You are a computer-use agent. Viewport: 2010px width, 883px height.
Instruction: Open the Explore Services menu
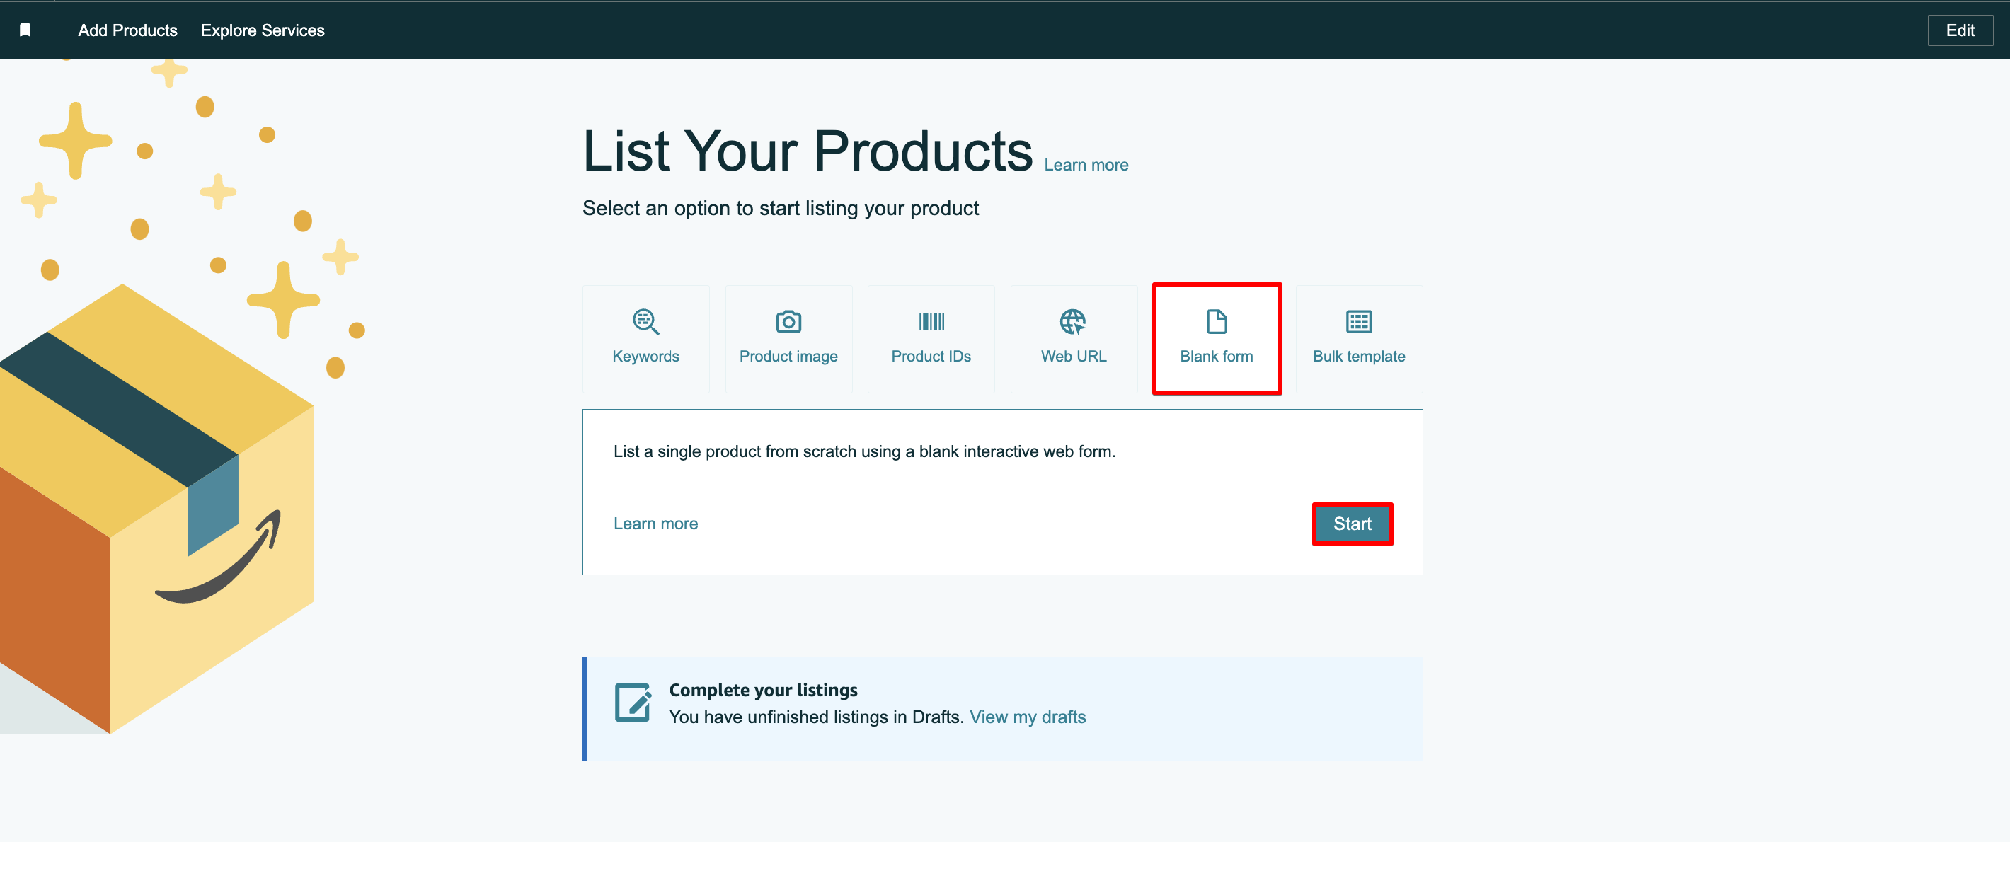tap(262, 30)
